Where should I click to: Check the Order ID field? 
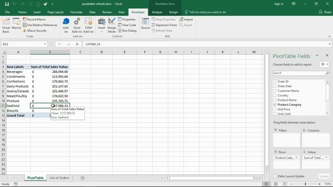[275, 82]
